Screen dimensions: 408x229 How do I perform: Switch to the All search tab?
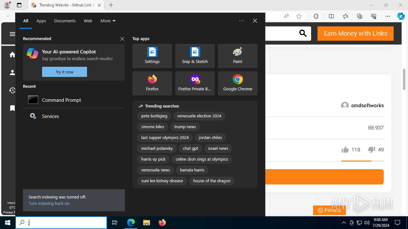point(26,21)
